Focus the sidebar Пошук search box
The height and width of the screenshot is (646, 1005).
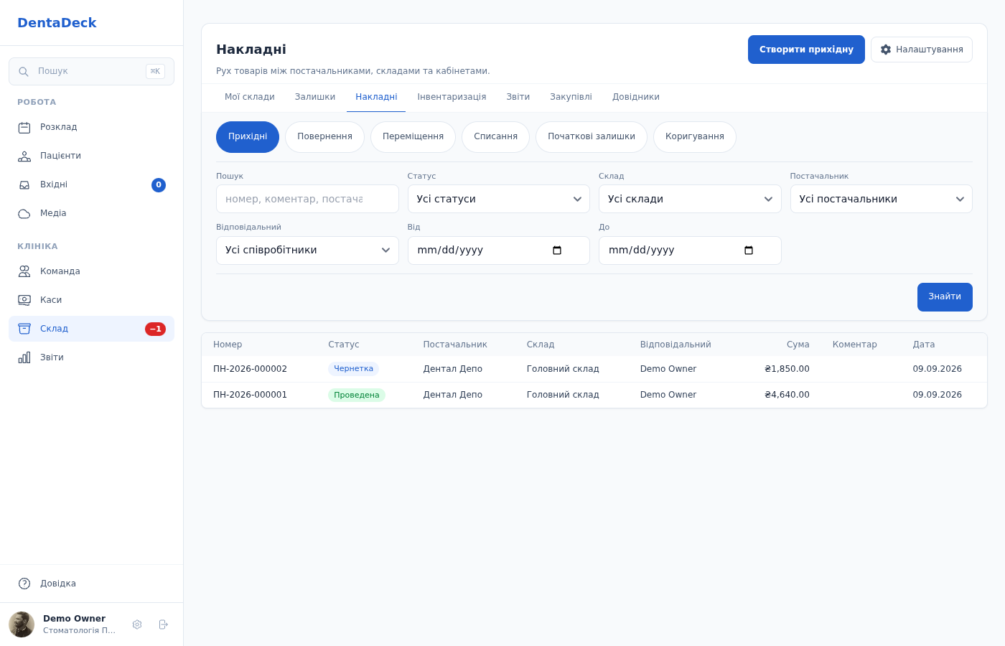(x=91, y=72)
